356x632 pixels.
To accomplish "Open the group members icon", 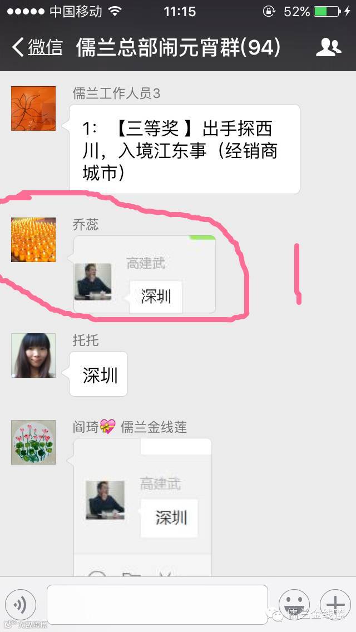I will 328,47.
